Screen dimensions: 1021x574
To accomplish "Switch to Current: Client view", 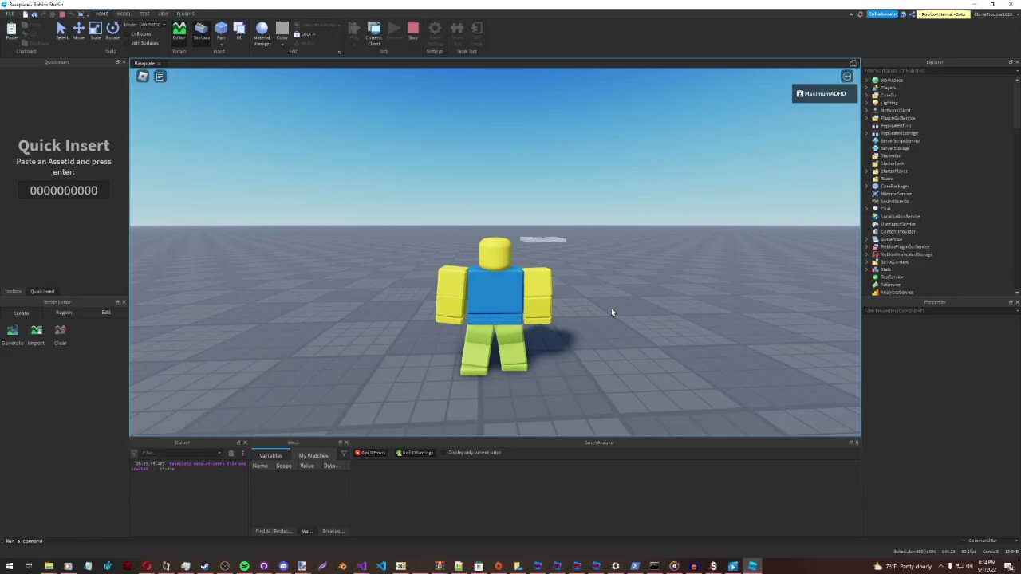I will 373,33.
